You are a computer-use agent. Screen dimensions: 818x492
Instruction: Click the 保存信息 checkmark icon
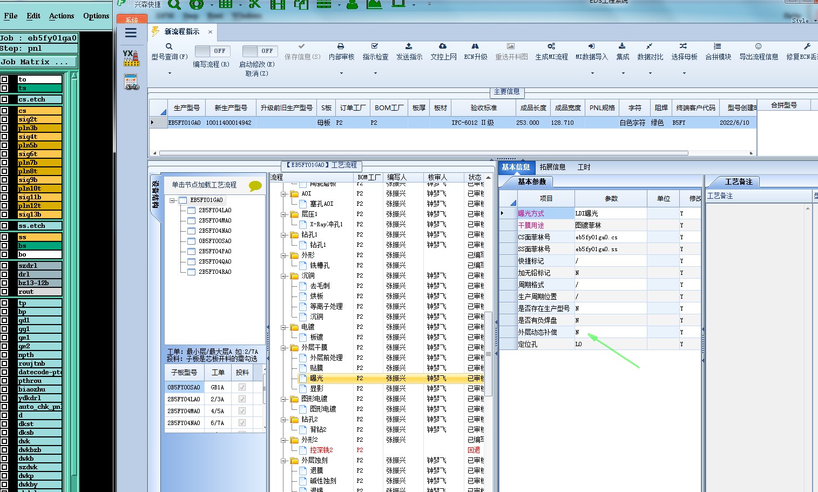click(301, 46)
